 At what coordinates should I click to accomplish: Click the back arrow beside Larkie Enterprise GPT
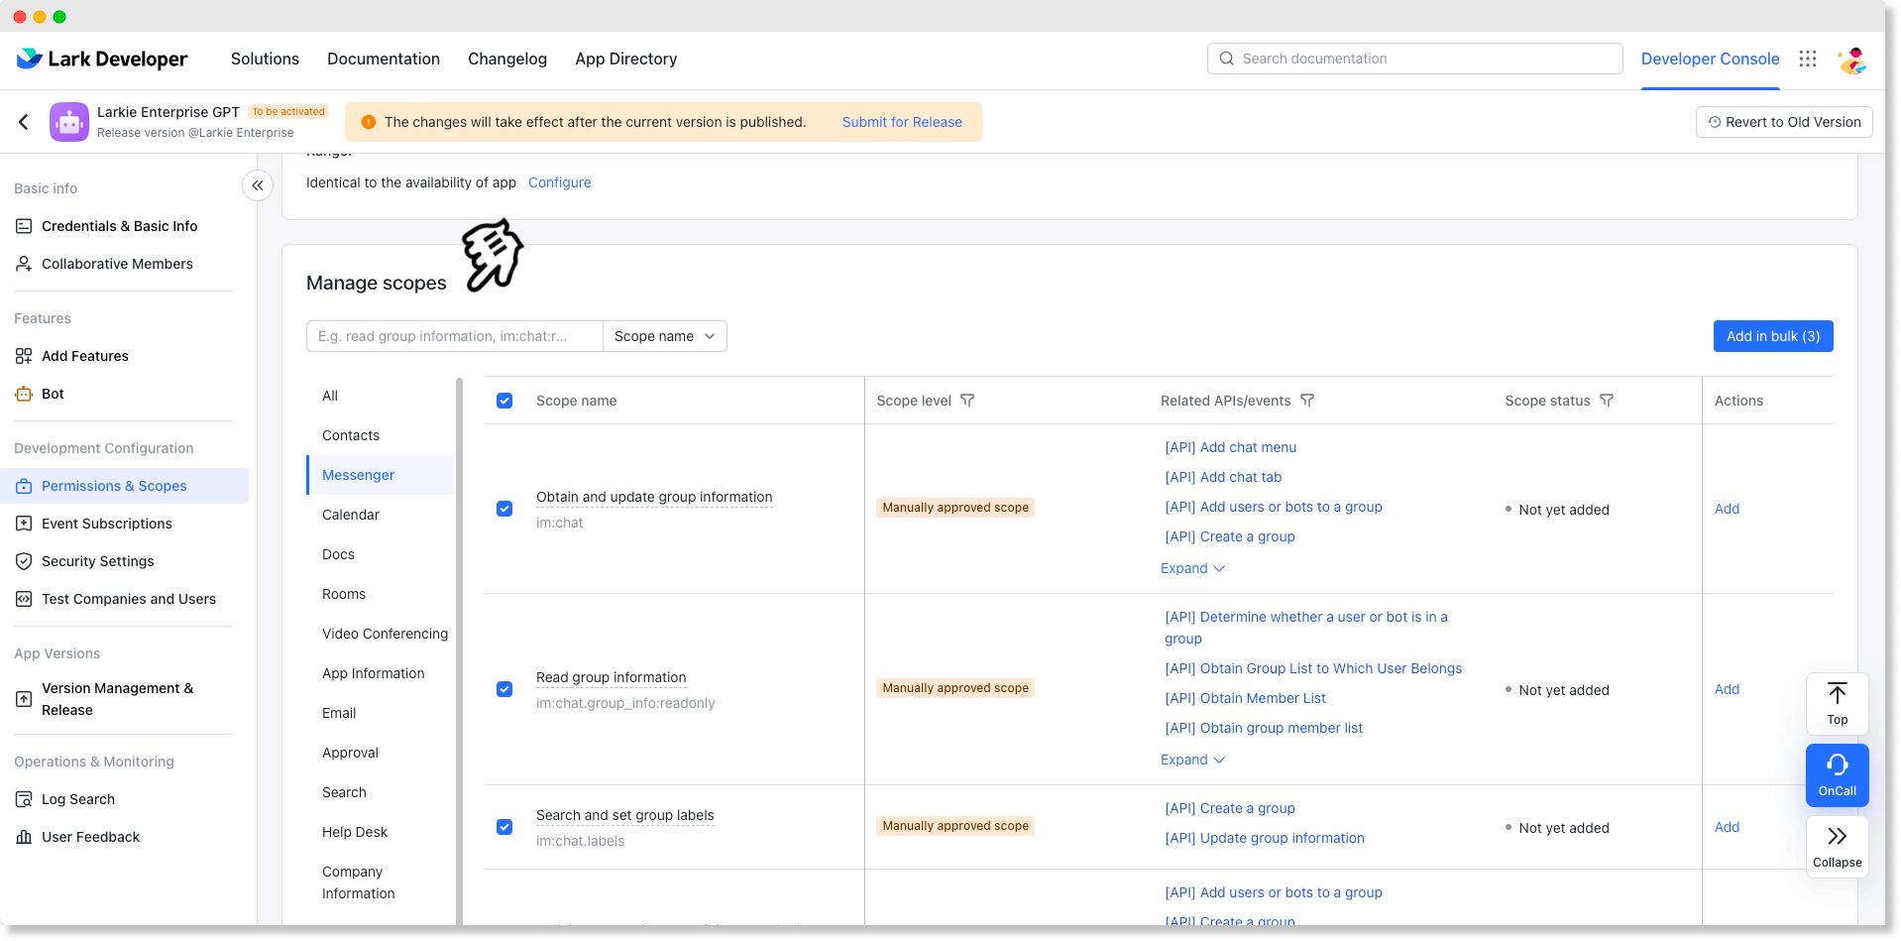coord(24,122)
